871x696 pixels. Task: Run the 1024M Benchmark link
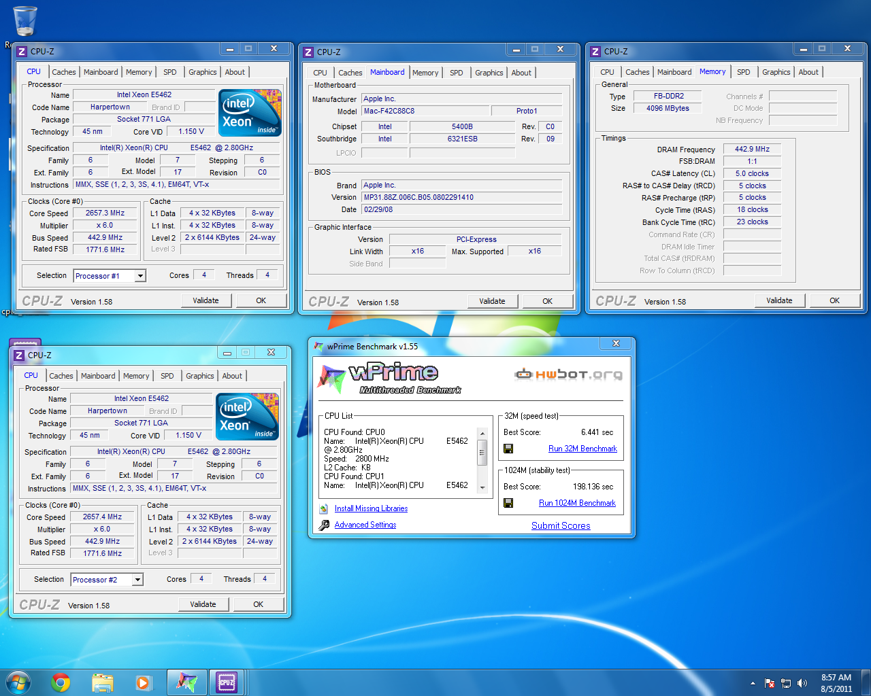click(577, 503)
